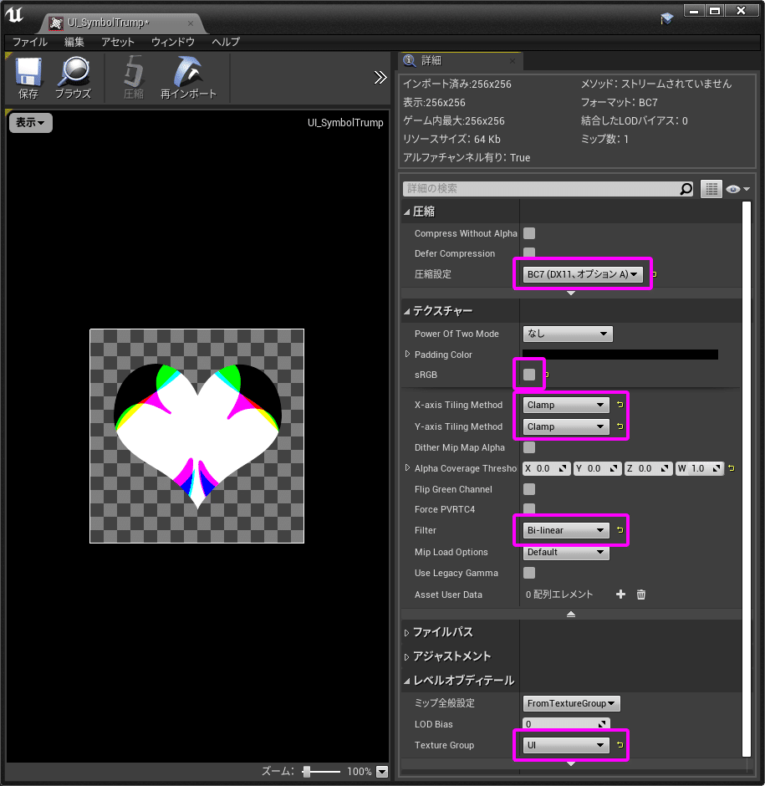
Task: Close the 詳細 details tab
Action: 513,61
